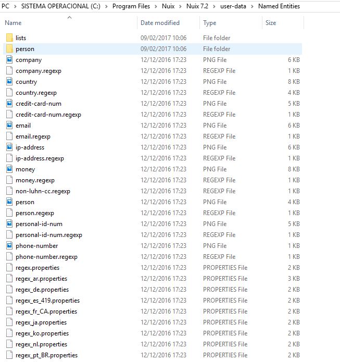Click the regex_fr_CA.properties file icon
The image size is (340, 362).
click(9, 311)
